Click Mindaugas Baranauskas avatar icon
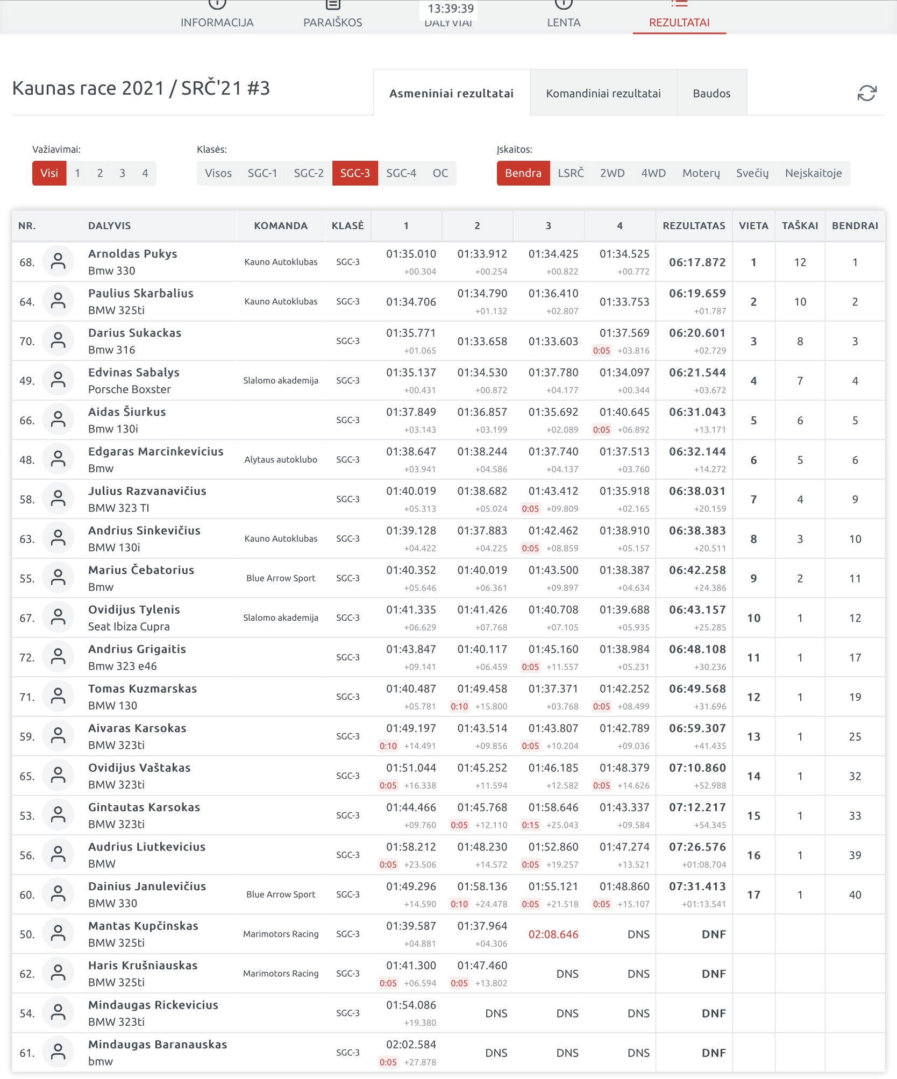 click(58, 1053)
